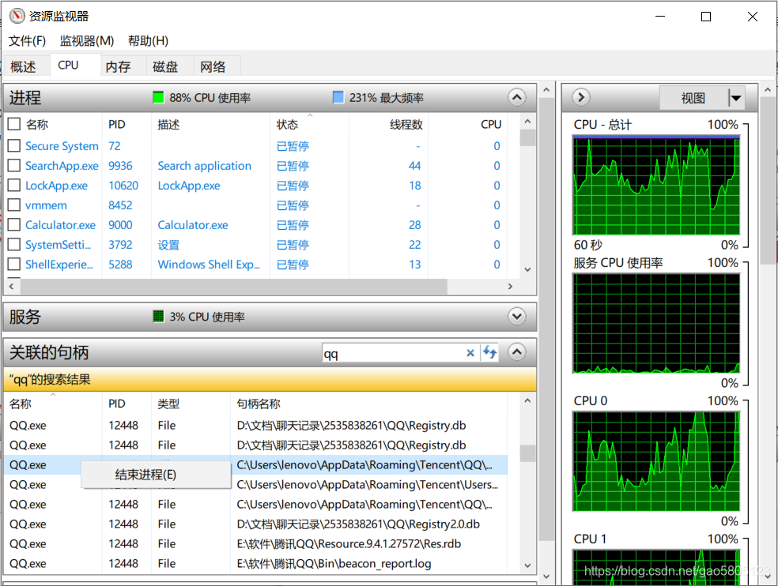778x586 pixels.
Task: Click Windows Shell Exp... description cell
Action: tap(209, 265)
